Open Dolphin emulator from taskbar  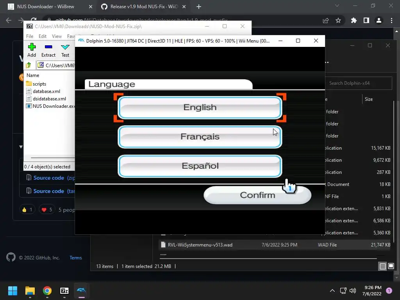[x=82, y=291]
